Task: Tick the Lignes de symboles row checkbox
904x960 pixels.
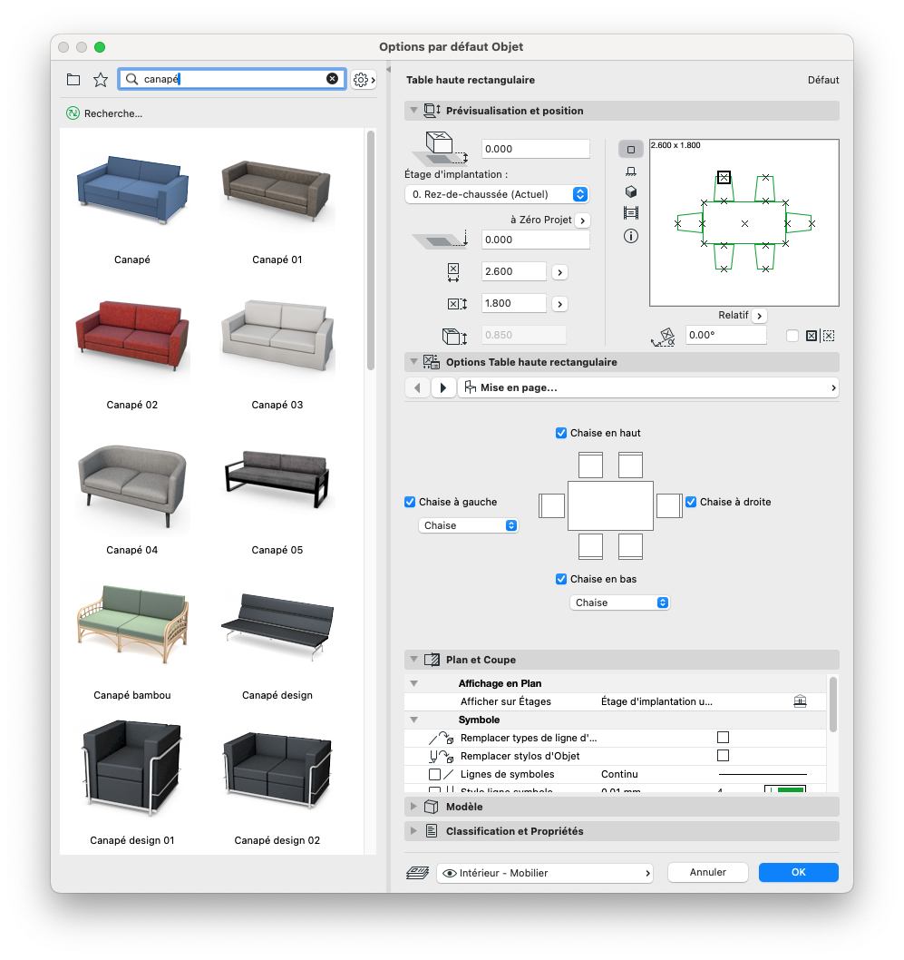Action: pos(435,775)
